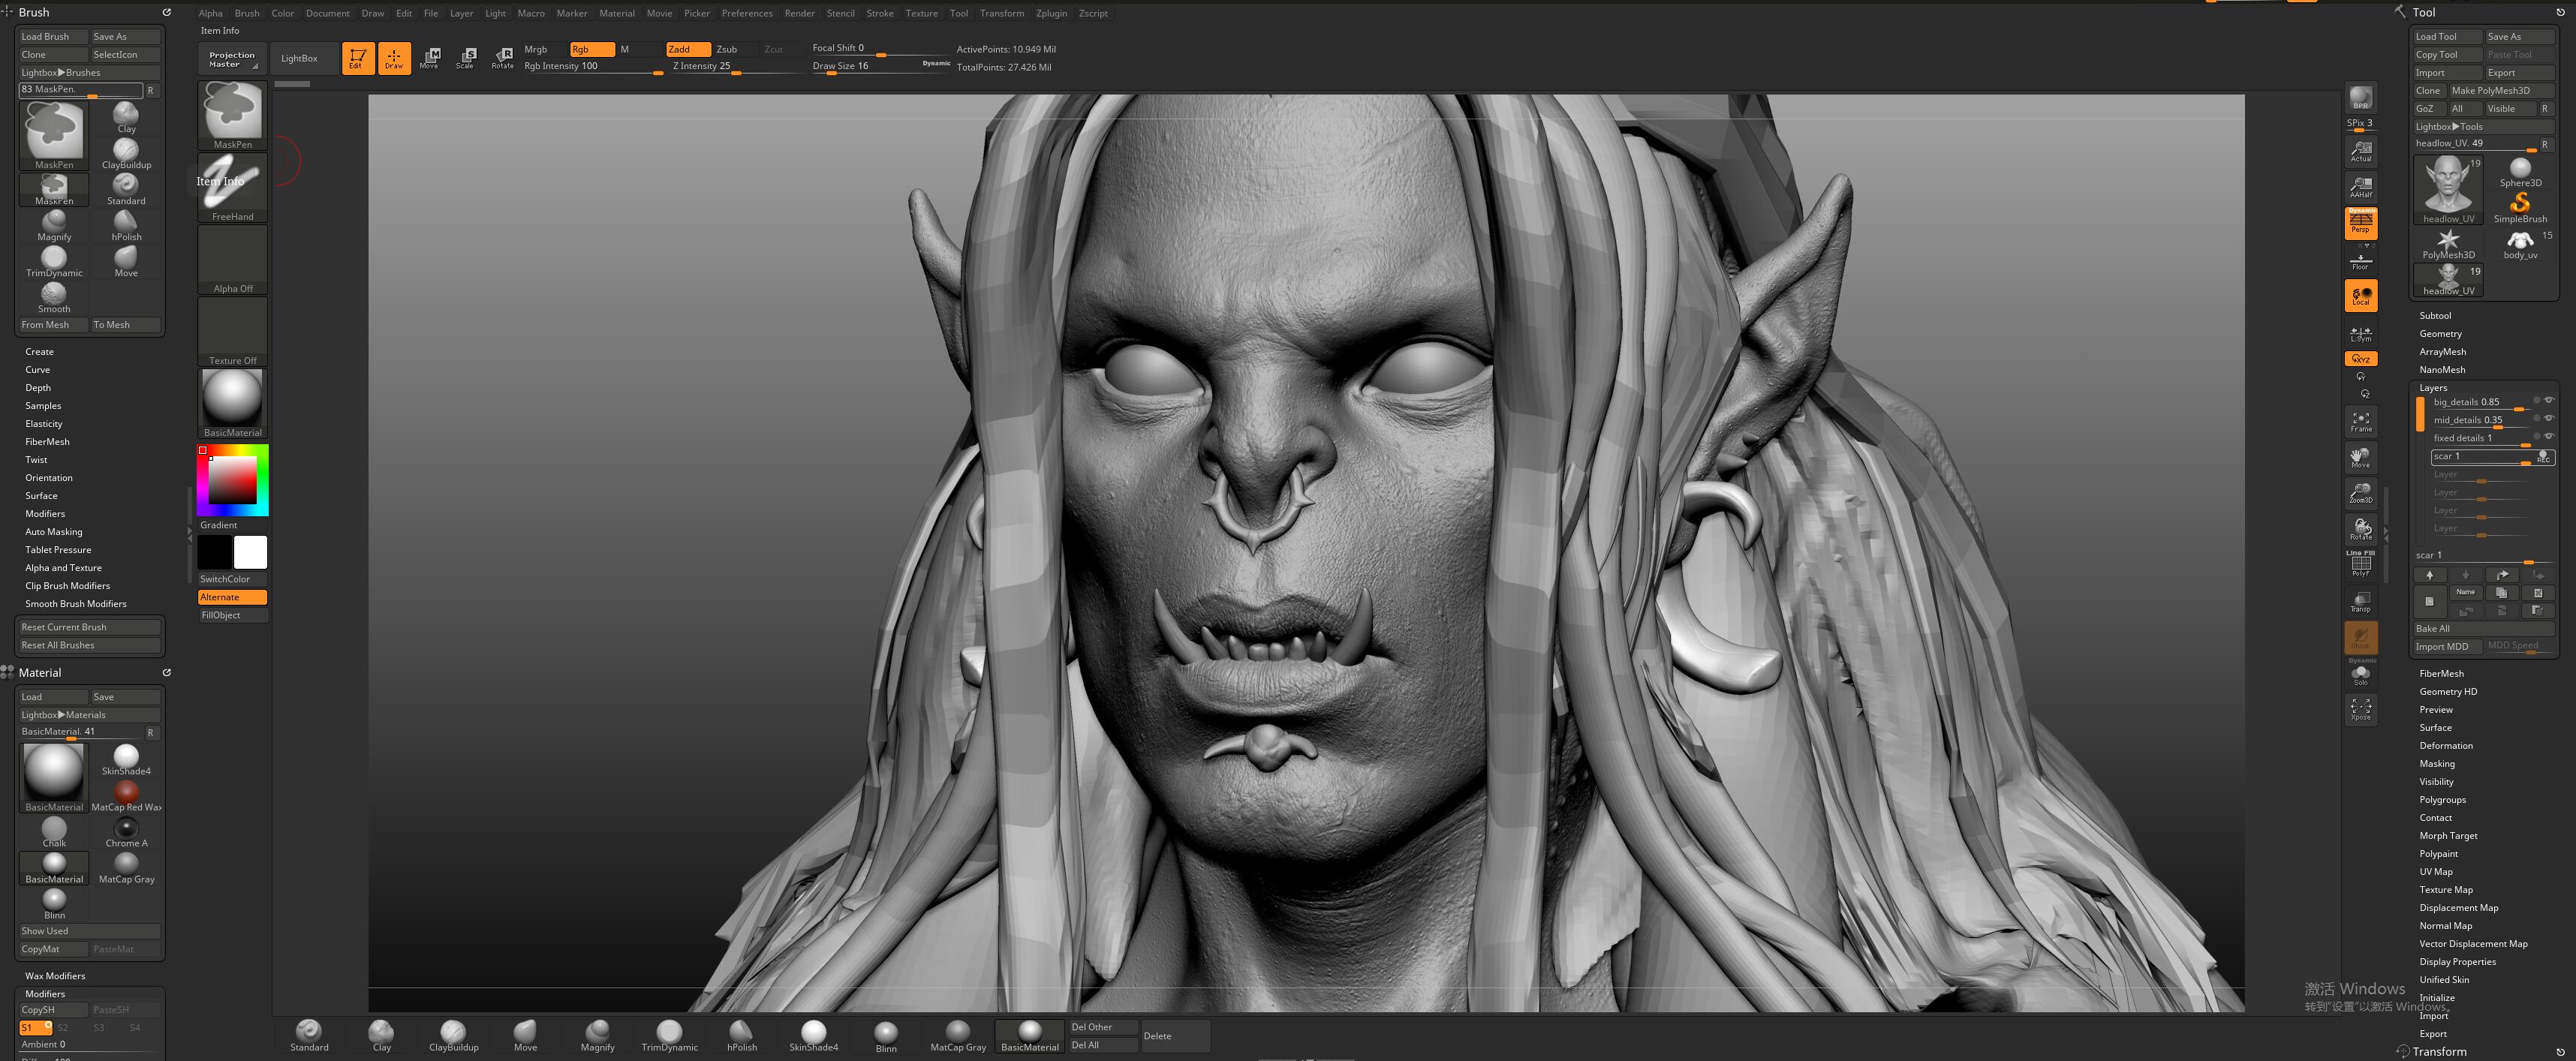
Task: Toggle REC on the scar layer
Action: click(x=2543, y=457)
